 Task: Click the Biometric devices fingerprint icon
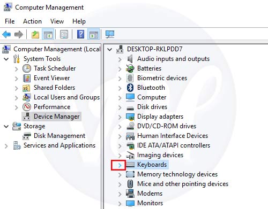pos(130,78)
